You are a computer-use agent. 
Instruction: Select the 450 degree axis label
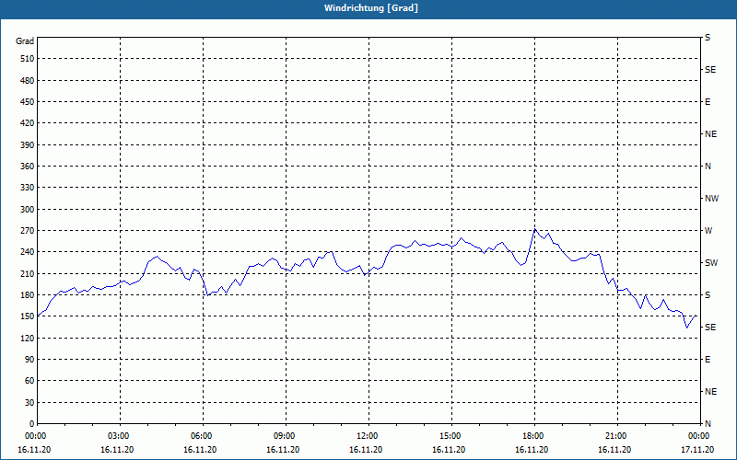[28, 102]
